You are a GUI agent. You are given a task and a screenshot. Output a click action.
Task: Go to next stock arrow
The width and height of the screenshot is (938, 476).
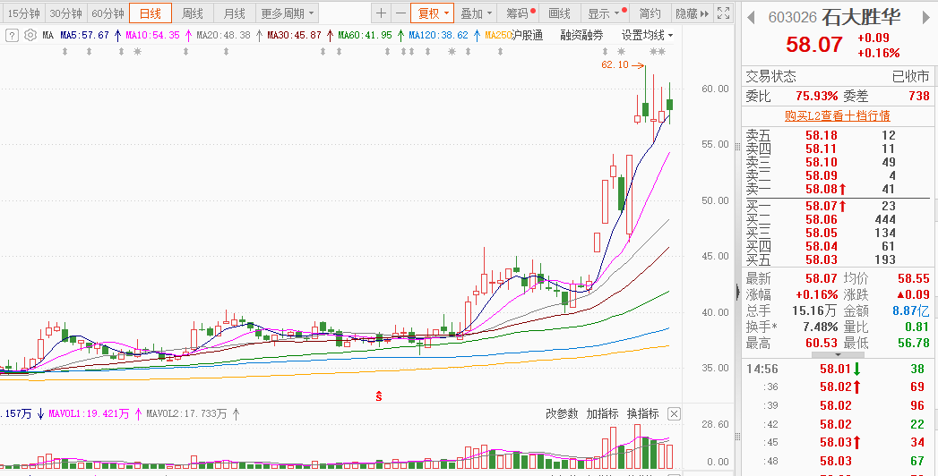(x=926, y=17)
